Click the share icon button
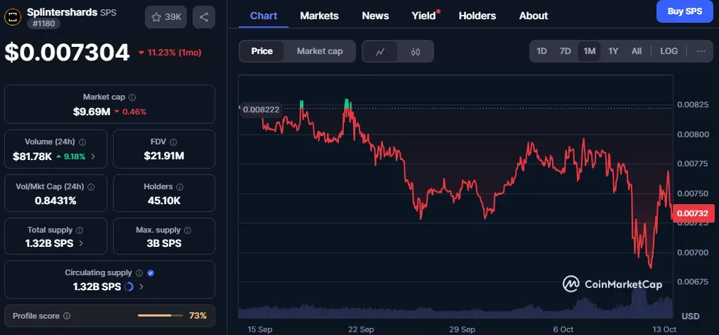719x335 pixels. pos(204,17)
